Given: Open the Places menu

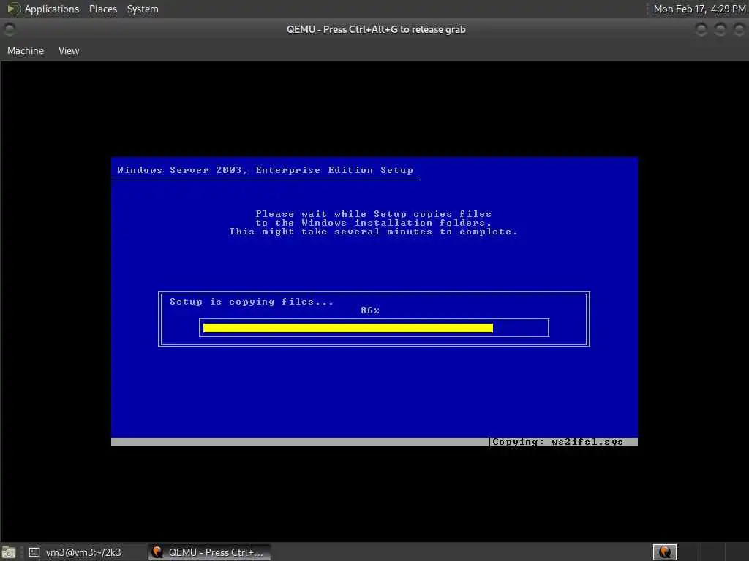Looking at the screenshot, I should click(x=102, y=9).
